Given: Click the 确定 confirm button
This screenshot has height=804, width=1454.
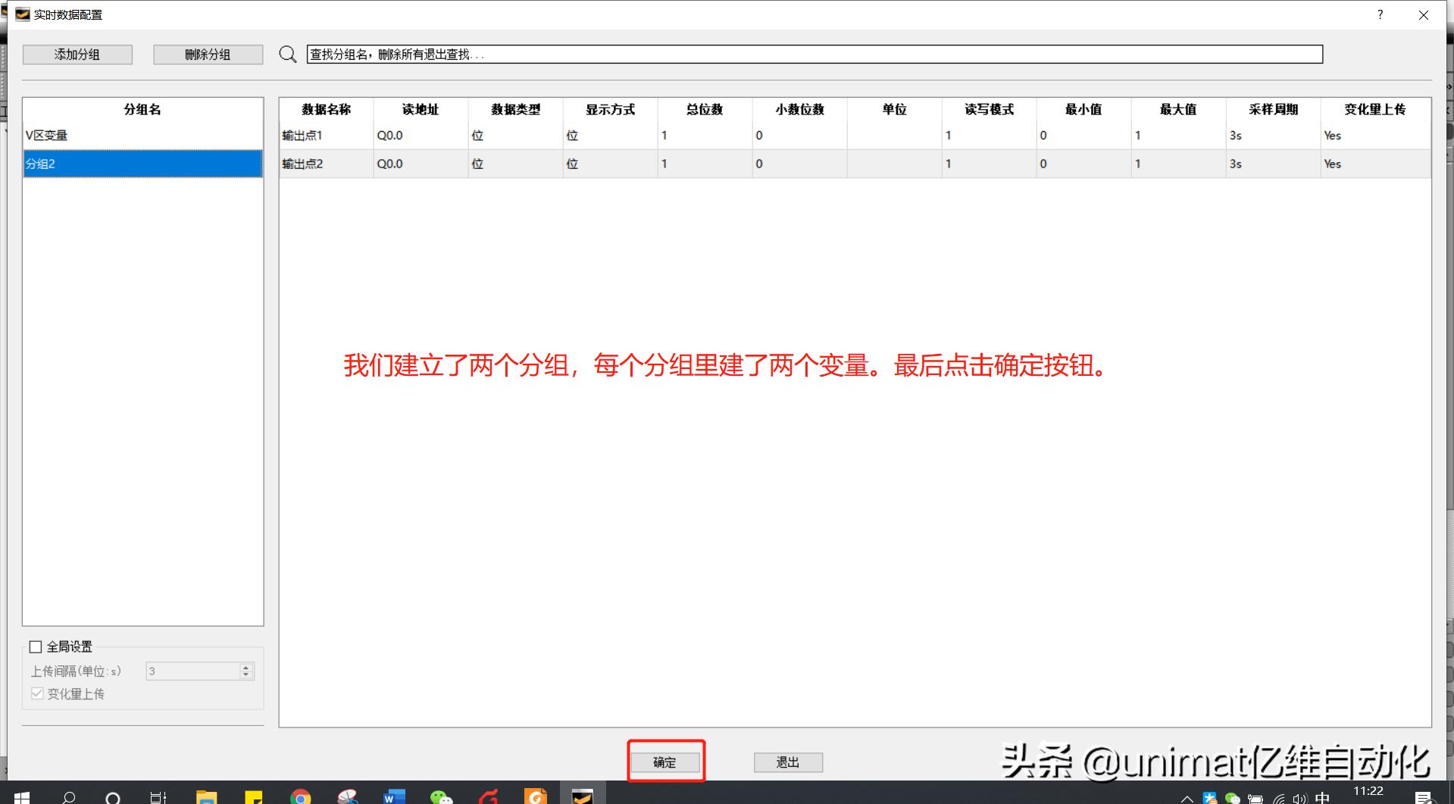Looking at the screenshot, I should pos(665,762).
